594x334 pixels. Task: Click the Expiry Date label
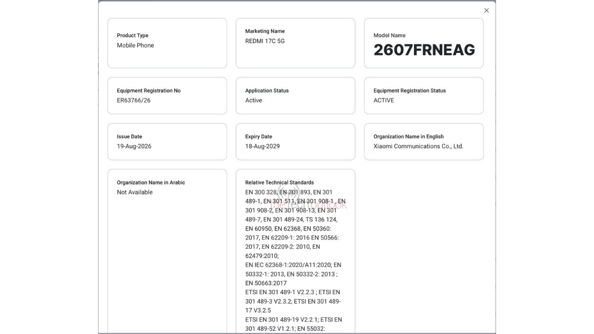258,137
